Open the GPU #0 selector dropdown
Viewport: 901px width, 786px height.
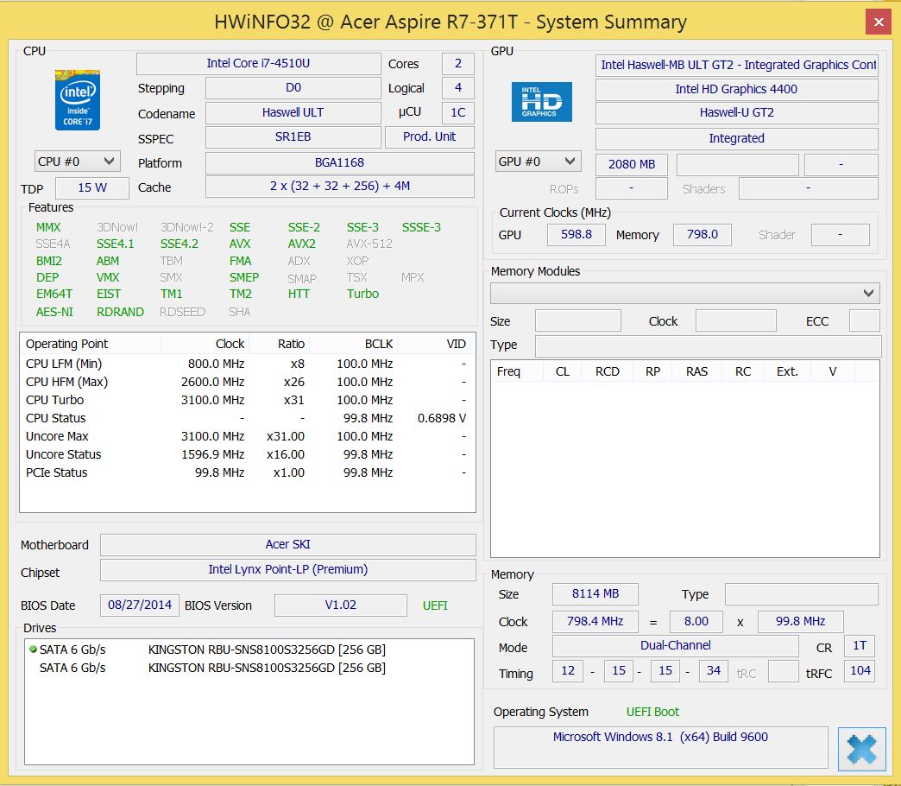pos(538,162)
